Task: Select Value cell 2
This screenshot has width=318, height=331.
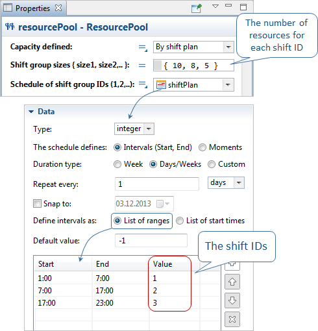Action: (x=175, y=290)
